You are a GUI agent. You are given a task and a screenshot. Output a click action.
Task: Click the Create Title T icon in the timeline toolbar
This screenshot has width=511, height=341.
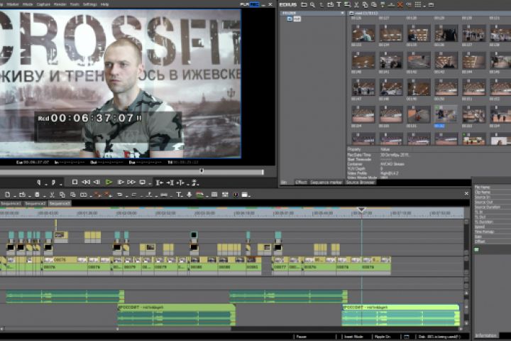tap(179, 195)
